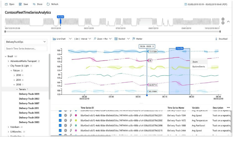Click the Share button
This screenshot has width=235, height=141.
click(38, 4)
